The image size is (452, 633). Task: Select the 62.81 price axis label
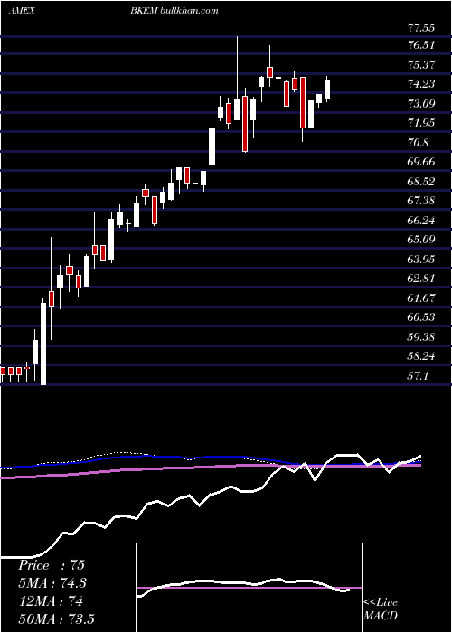pyautogui.click(x=422, y=279)
